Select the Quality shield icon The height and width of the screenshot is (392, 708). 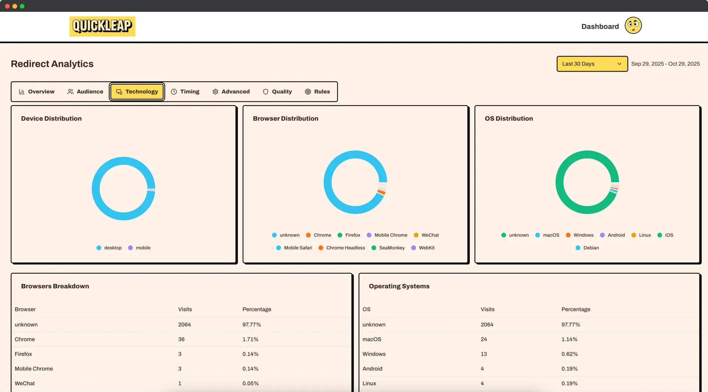266,91
